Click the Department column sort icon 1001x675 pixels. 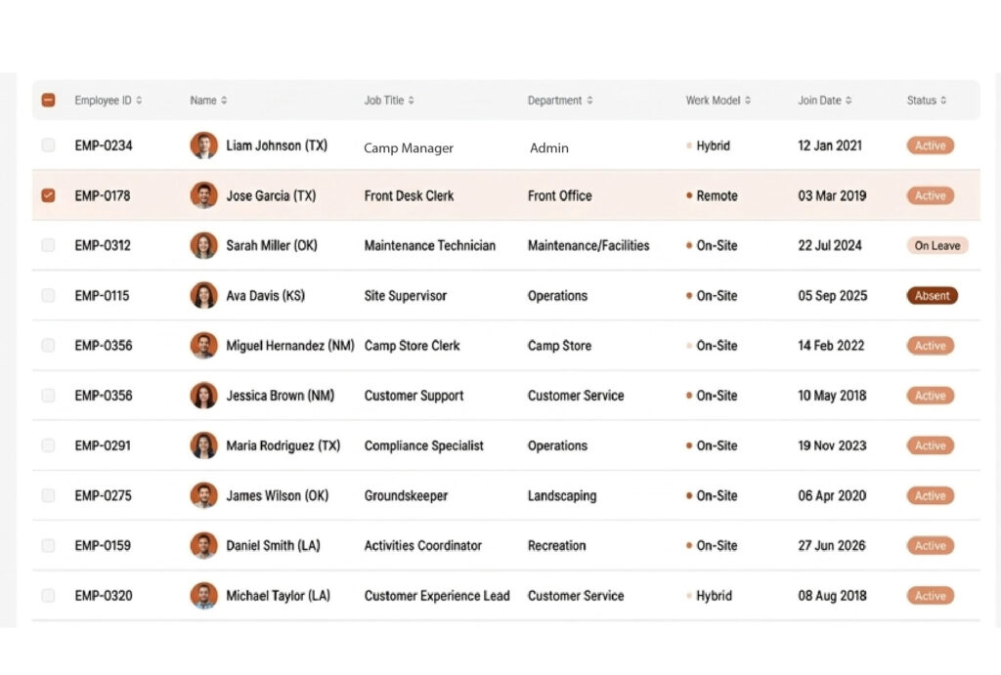click(x=589, y=101)
